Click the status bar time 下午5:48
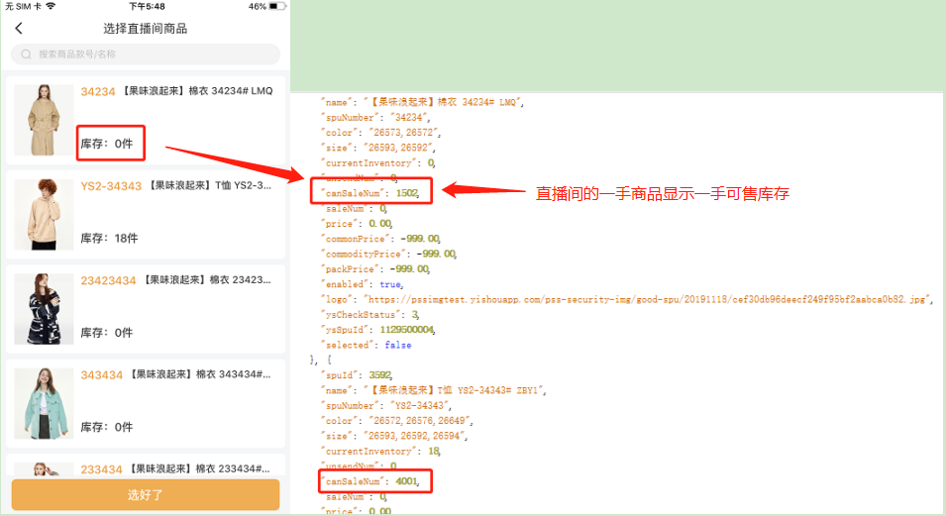 click(147, 6)
